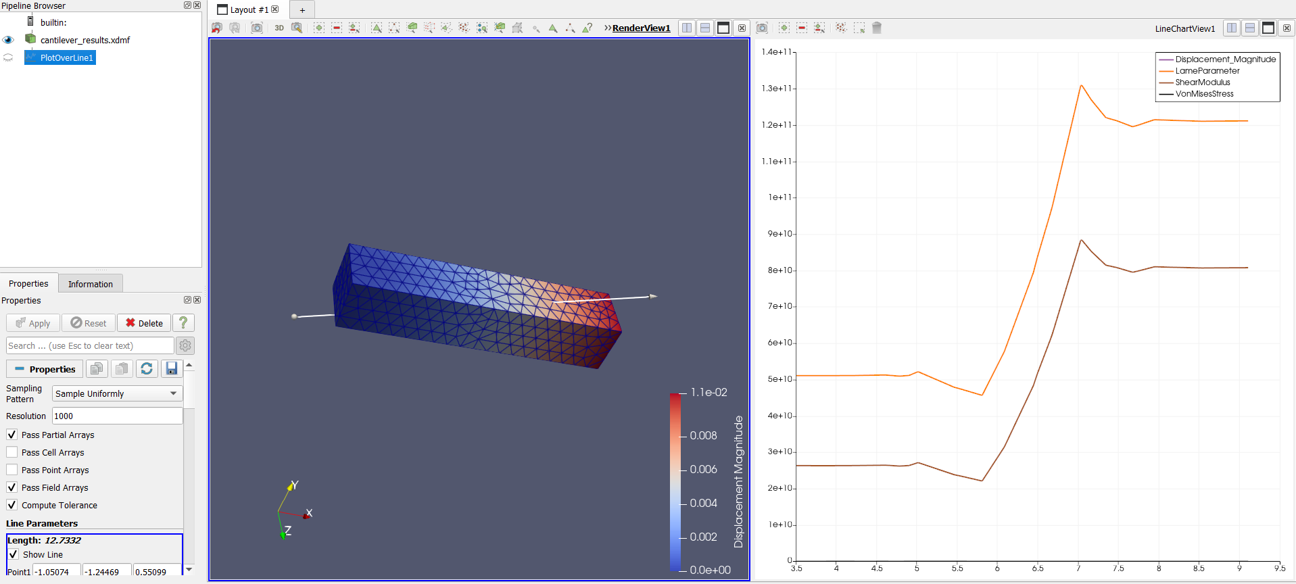Viewport: 1296px width, 584px height.
Task: Select the Hover Cells On query icon
Action: [x=587, y=28]
